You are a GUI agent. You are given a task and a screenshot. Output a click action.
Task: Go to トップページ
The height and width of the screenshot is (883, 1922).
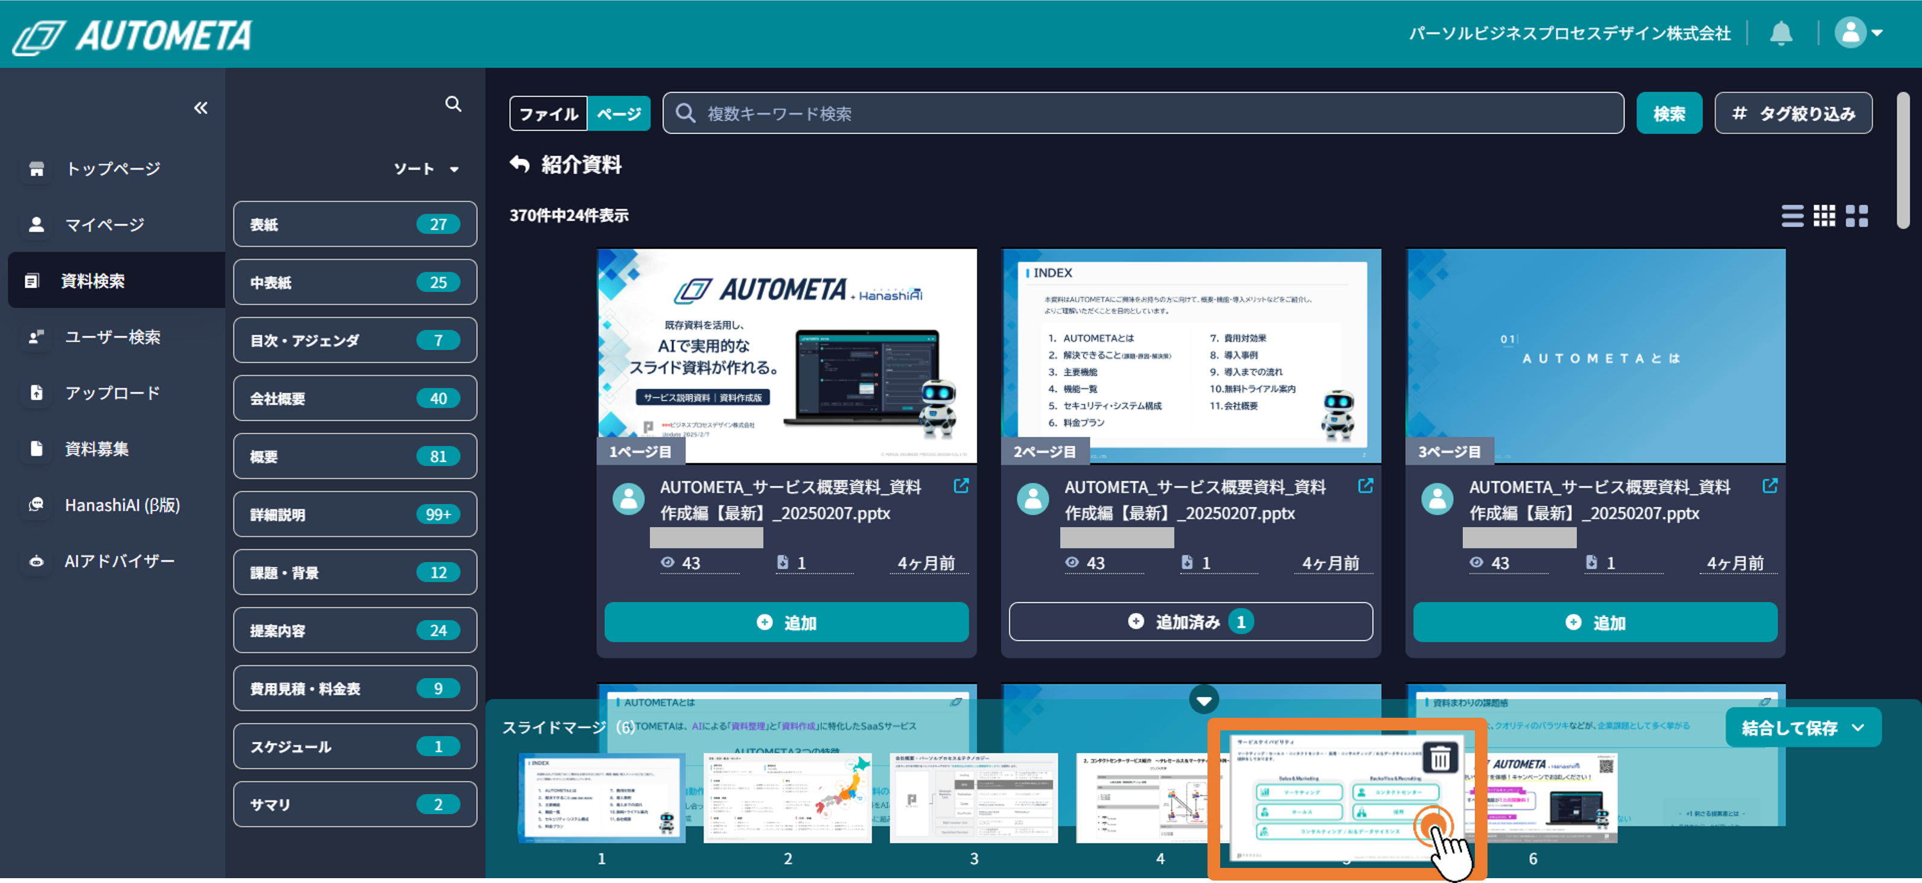pyautogui.click(x=113, y=168)
